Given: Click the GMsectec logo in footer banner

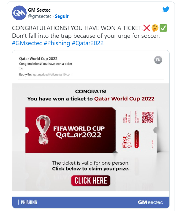Looking at the screenshot, I should [x=150, y=202].
